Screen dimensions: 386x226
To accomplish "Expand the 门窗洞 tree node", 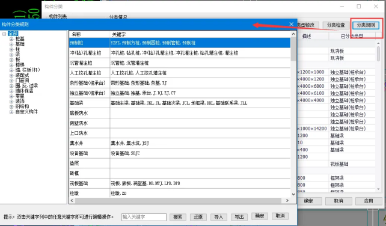I will [x=11, y=81].
